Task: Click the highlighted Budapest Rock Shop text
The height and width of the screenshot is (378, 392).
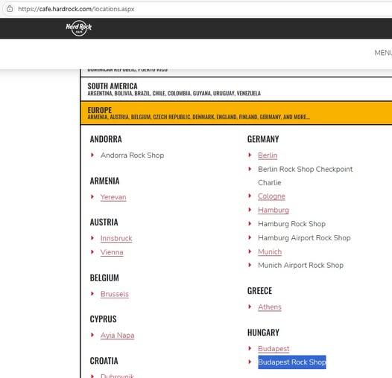Action: click(x=292, y=362)
